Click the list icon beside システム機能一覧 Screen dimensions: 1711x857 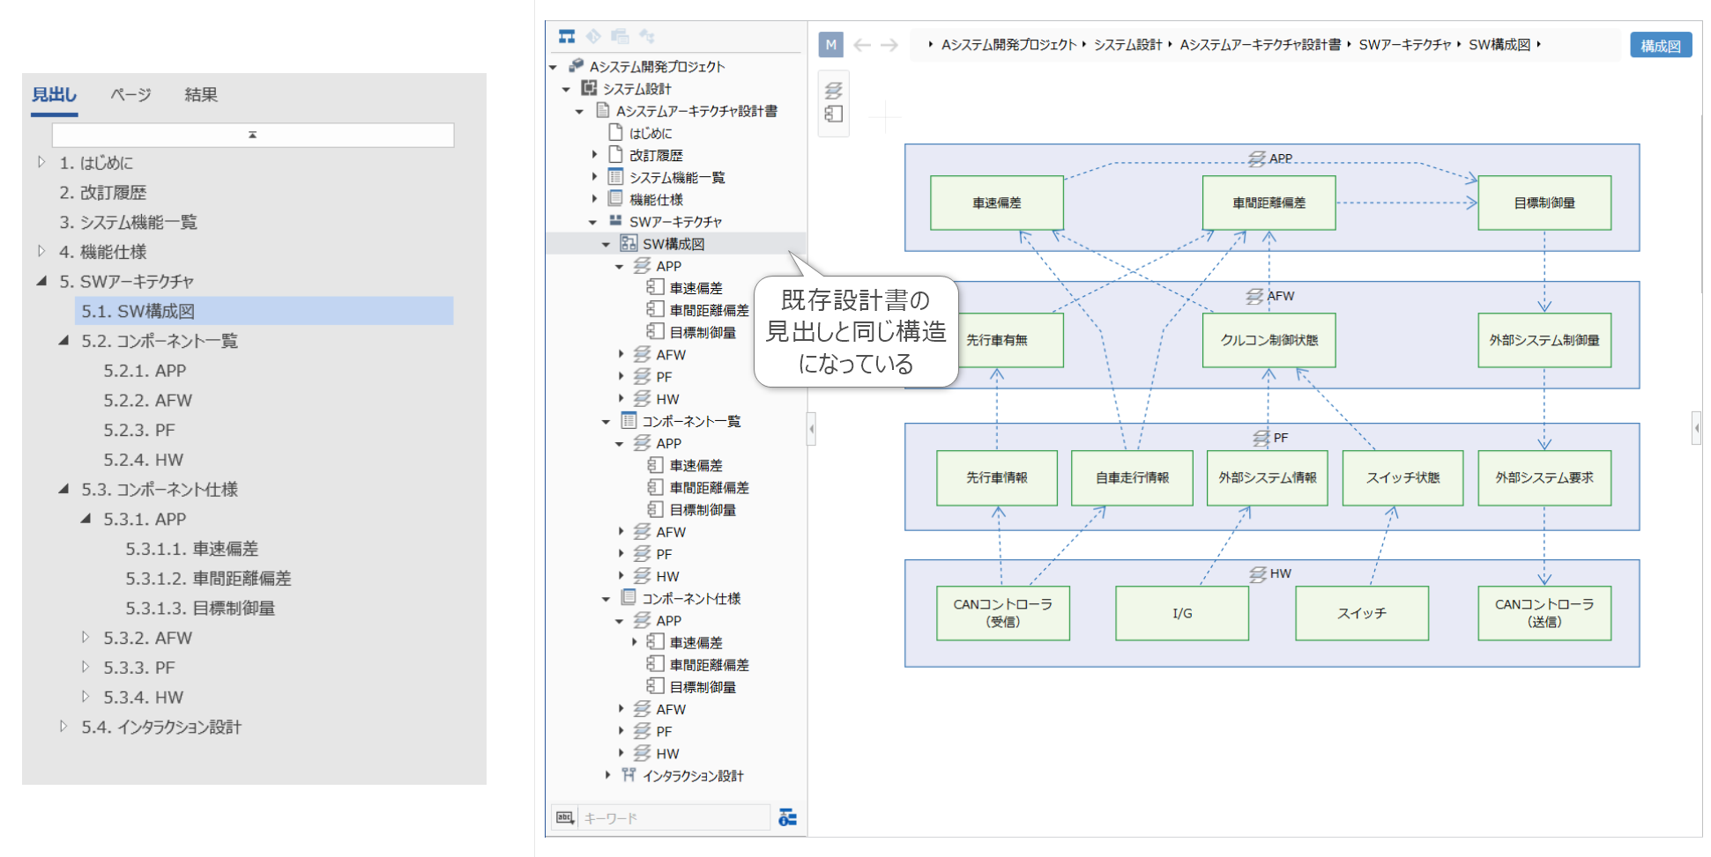(616, 177)
